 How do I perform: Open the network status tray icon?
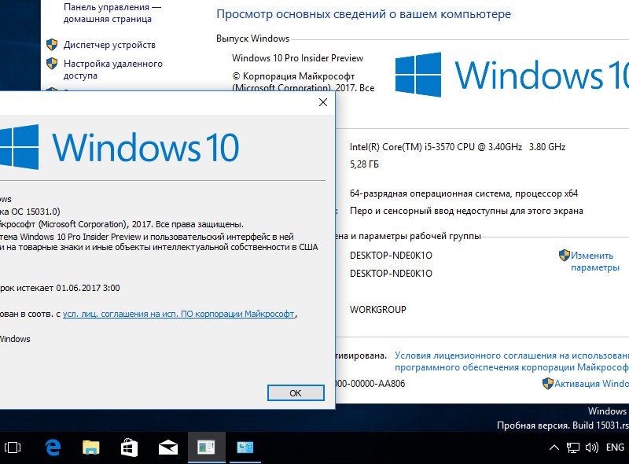point(573,447)
